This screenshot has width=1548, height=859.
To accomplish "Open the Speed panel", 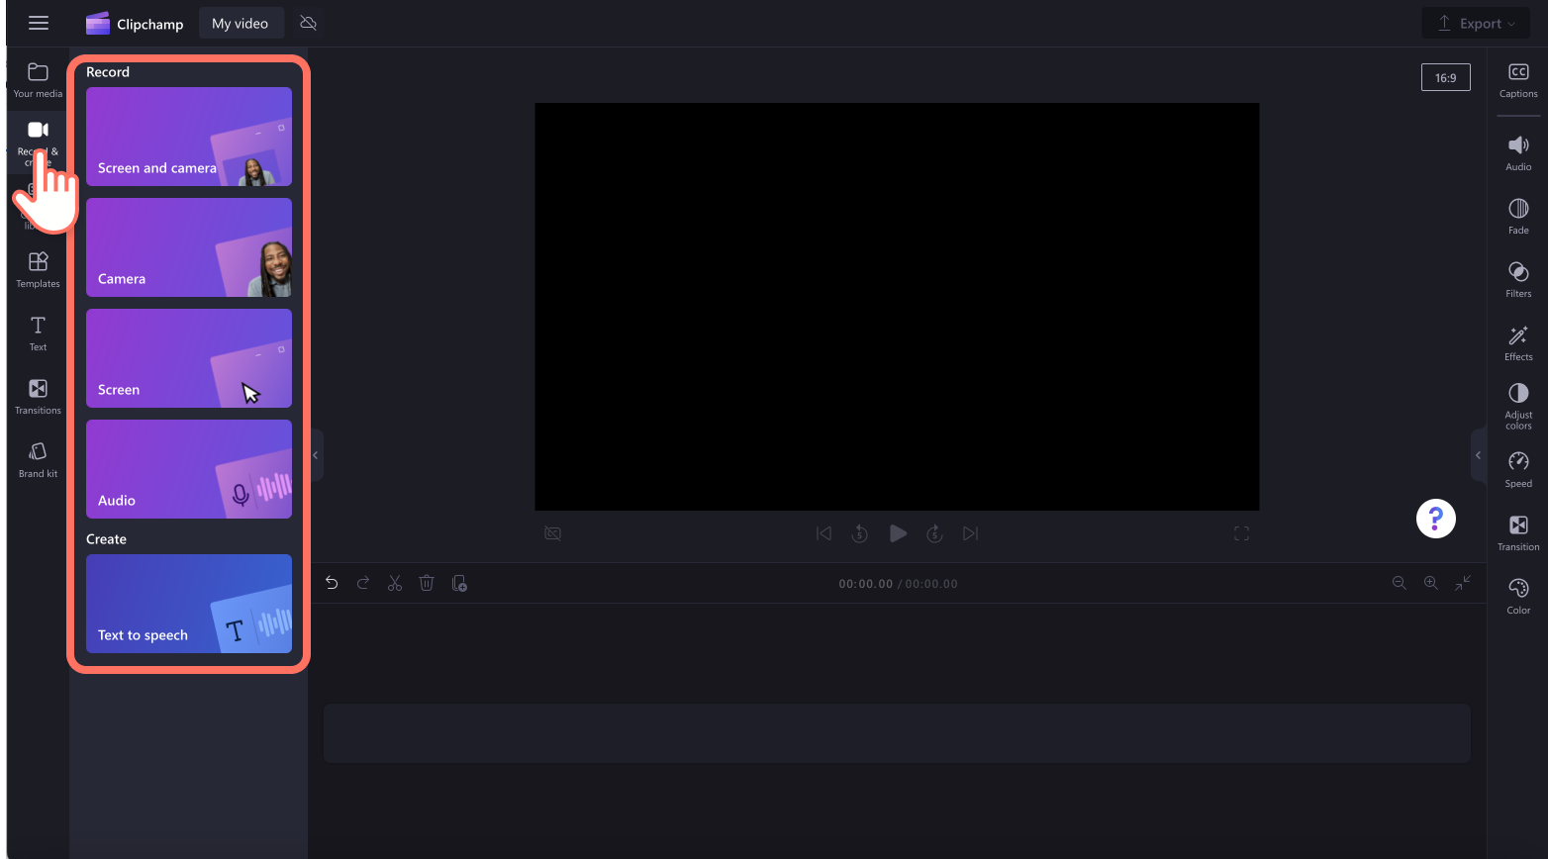I will coord(1518,470).
